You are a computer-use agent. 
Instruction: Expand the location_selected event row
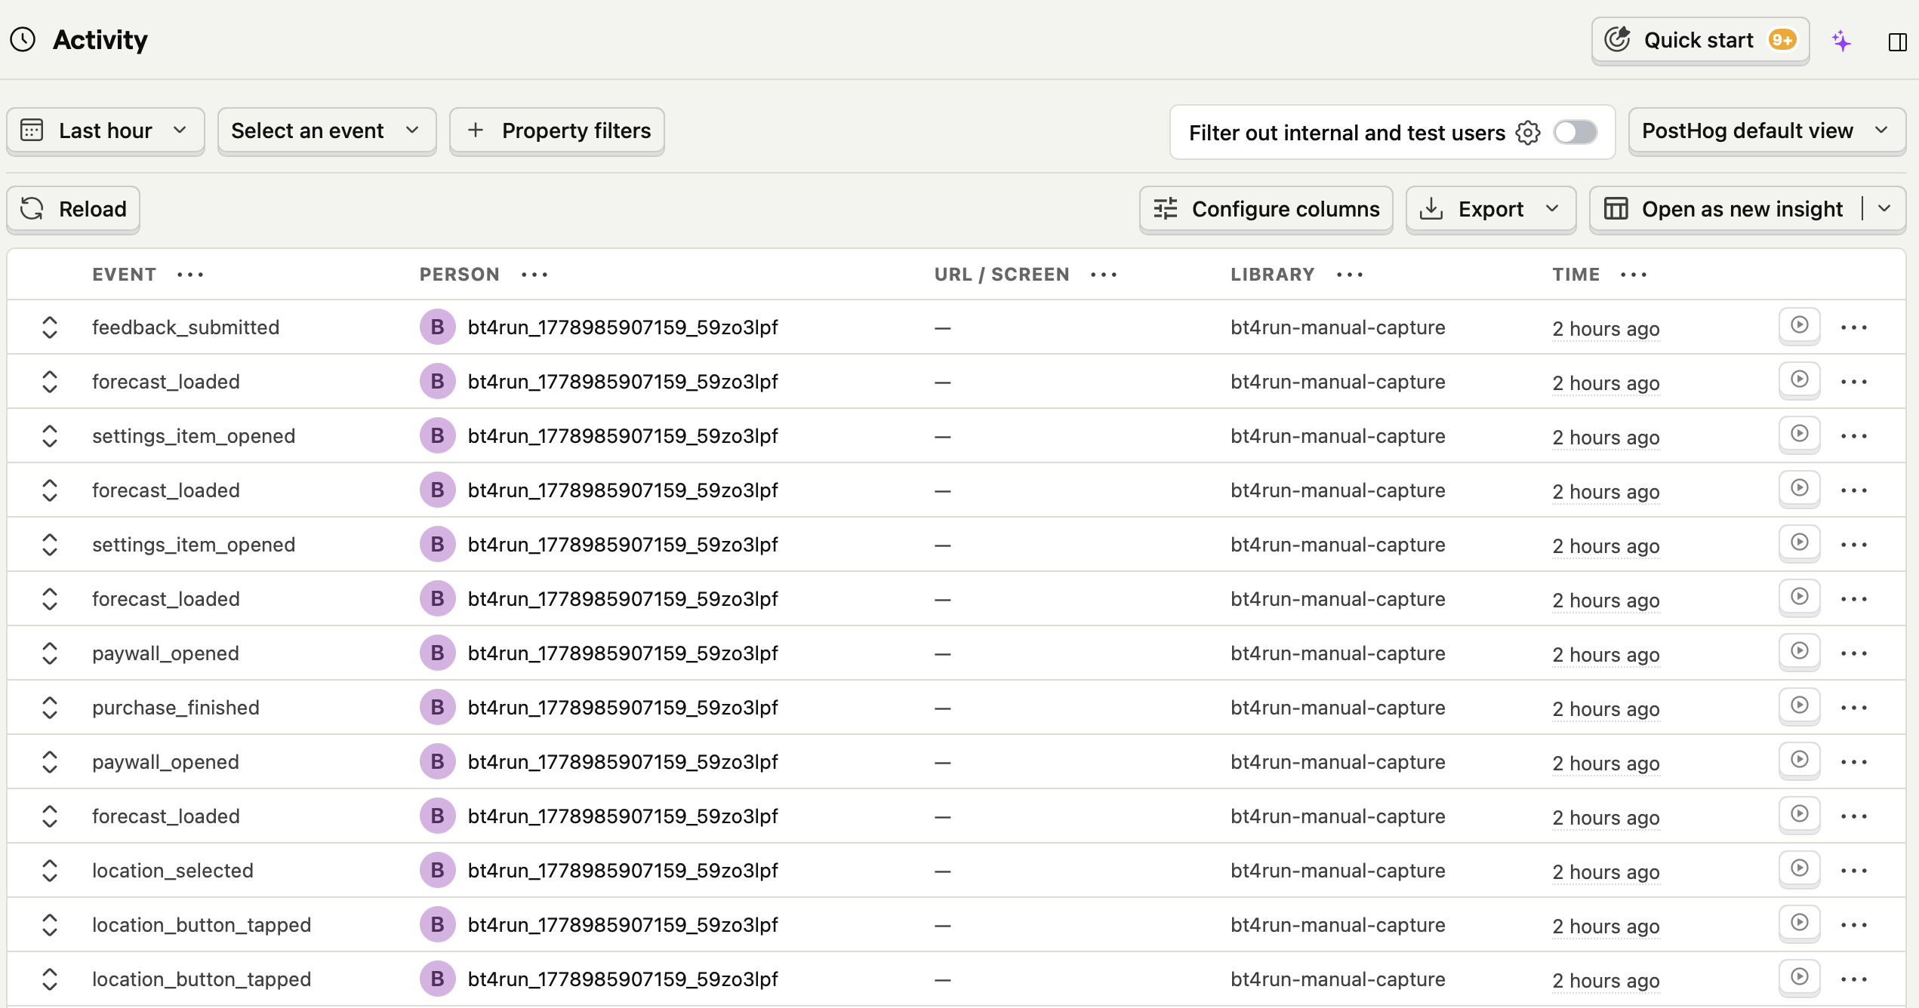[50, 871]
